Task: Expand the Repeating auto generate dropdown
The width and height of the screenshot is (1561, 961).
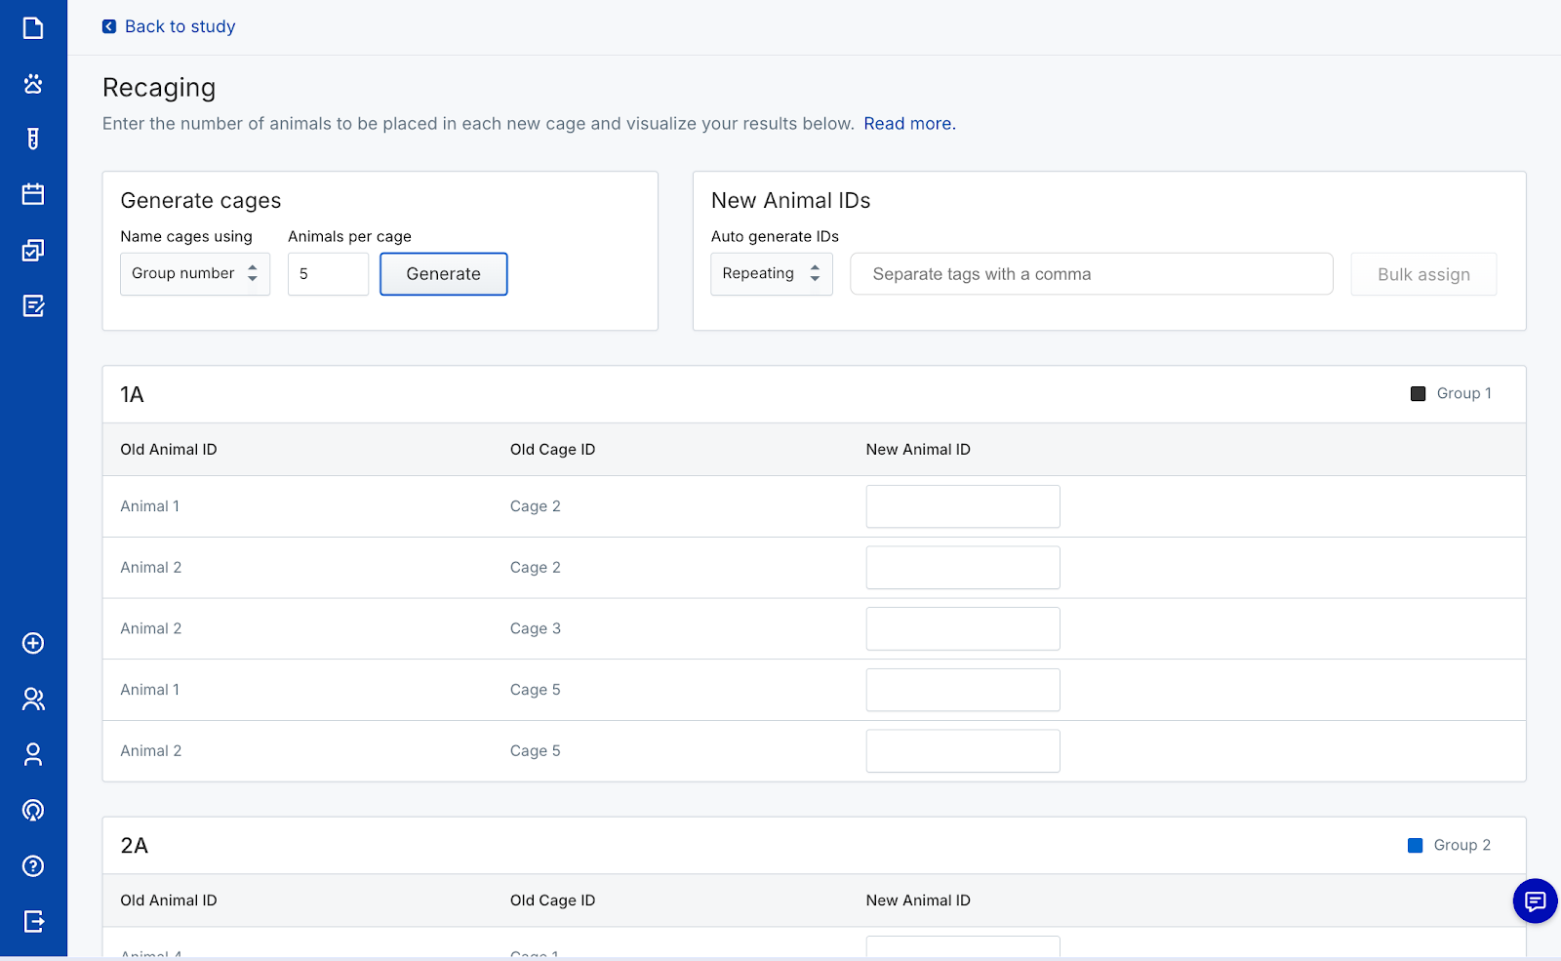Action: click(771, 274)
